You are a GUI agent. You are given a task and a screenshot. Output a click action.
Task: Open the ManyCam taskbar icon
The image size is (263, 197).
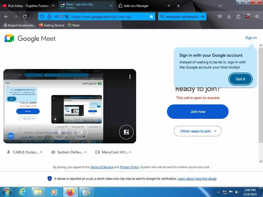[87, 192]
